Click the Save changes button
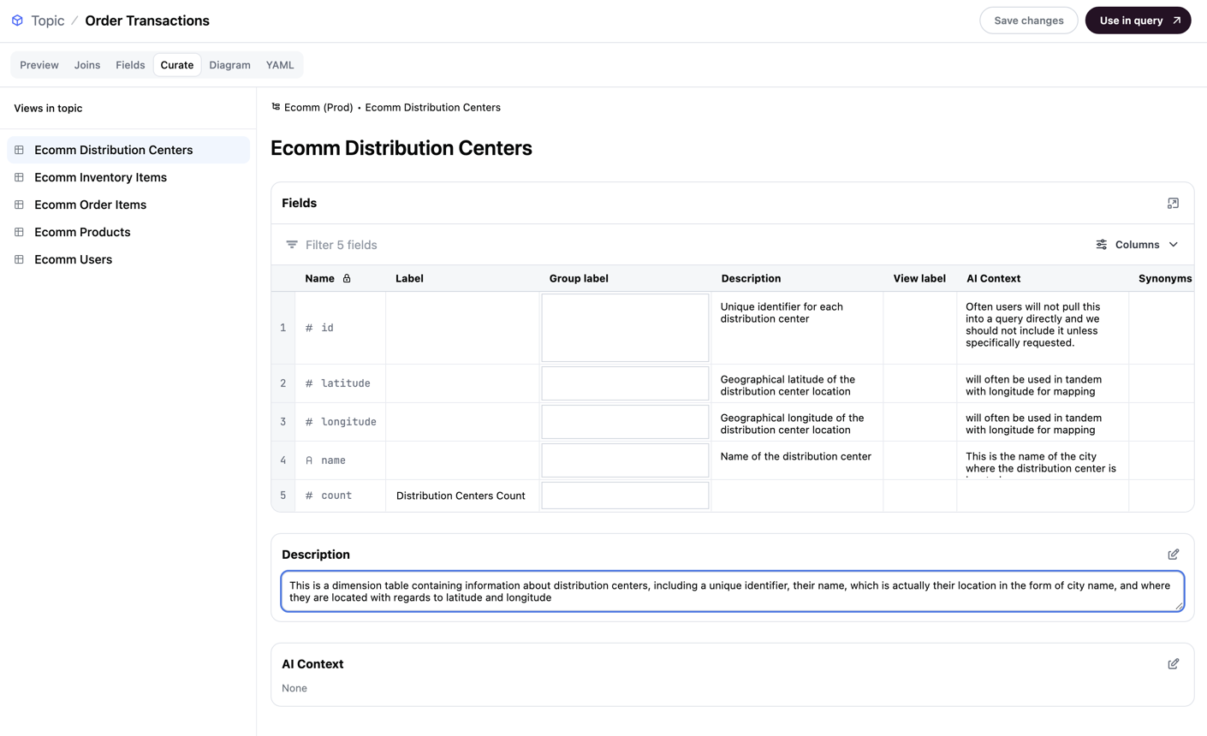 point(1029,21)
